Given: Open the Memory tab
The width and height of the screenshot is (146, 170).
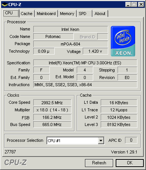Looking at the screenshot, I should click(67, 14).
